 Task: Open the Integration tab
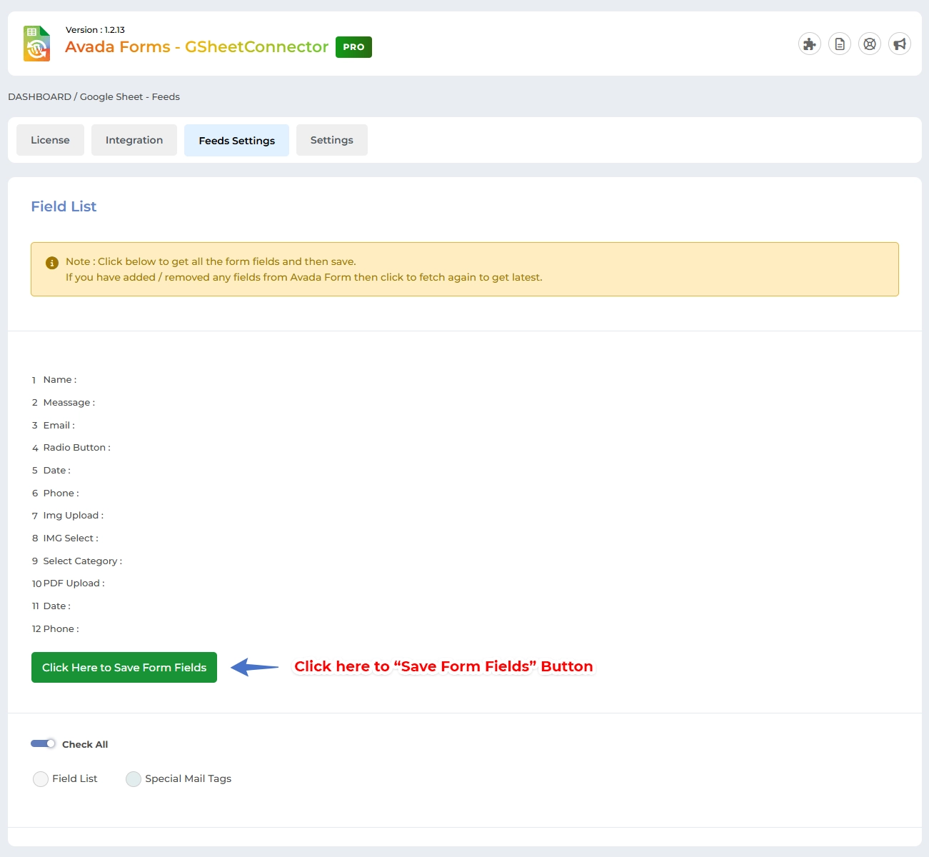tap(134, 140)
